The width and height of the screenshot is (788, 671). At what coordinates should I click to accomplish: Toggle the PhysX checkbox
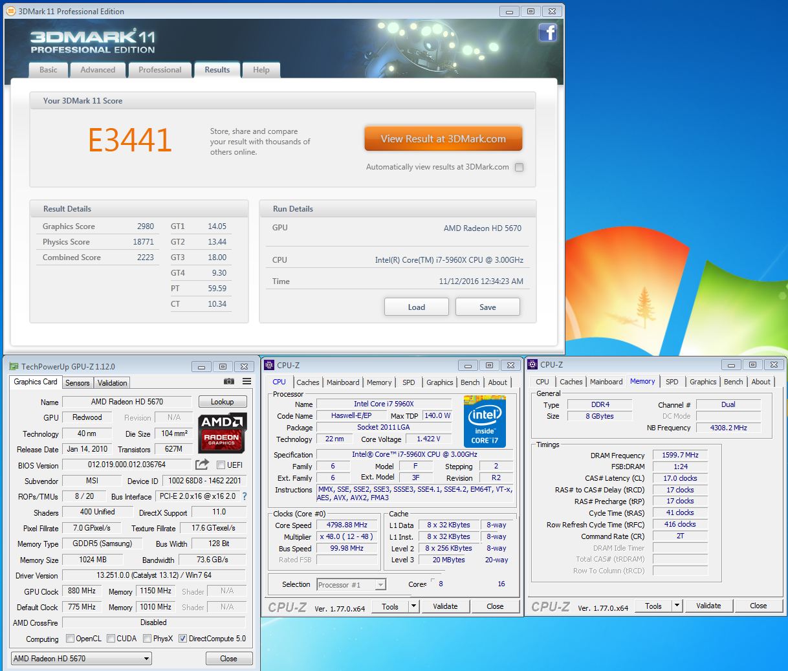click(147, 639)
